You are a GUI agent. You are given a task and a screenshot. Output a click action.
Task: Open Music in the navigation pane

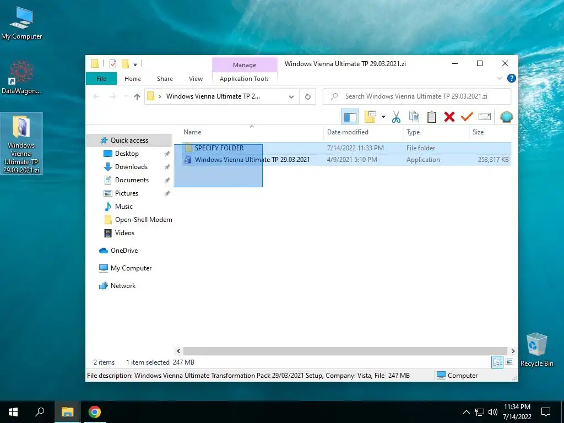click(x=124, y=207)
